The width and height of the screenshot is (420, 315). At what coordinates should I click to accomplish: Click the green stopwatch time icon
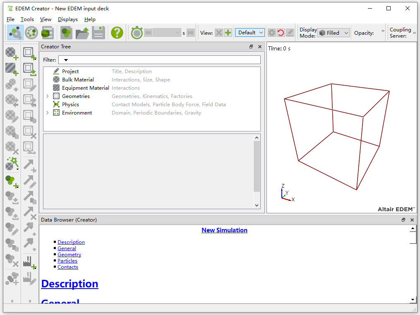(137, 33)
